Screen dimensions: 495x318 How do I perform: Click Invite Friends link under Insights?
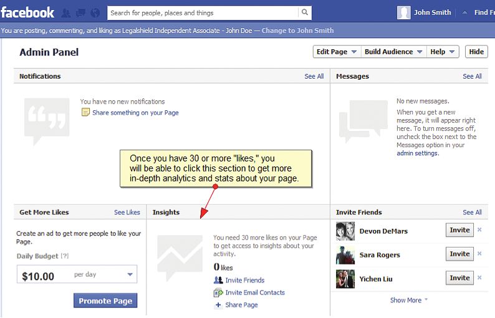pos(244,280)
